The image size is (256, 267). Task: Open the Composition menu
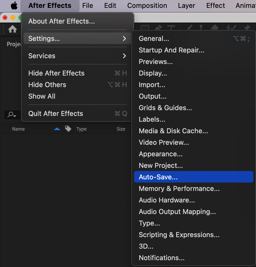point(147,6)
